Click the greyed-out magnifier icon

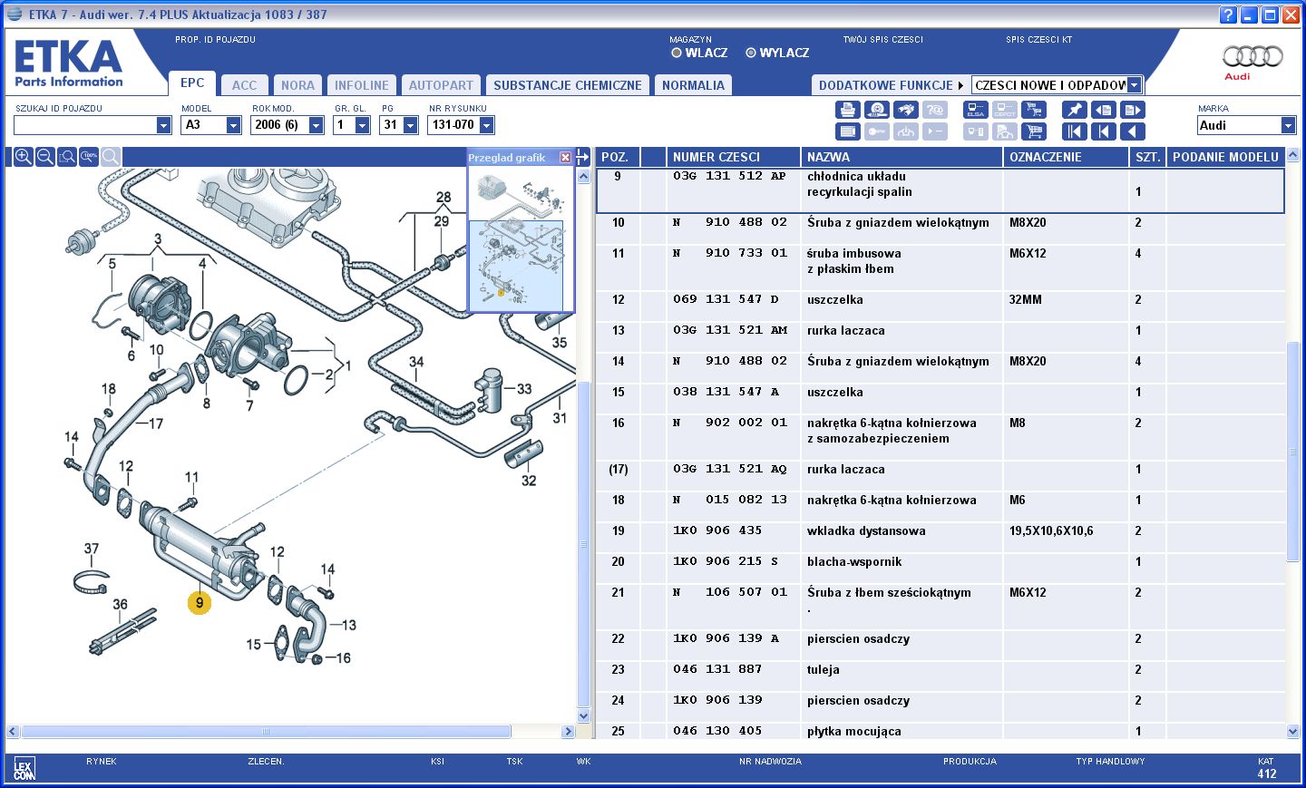pyautogui.click(x=111, y=157)
